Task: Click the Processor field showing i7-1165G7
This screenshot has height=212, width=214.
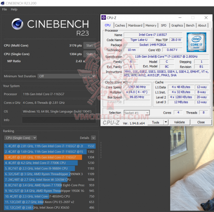Action: tap(59, 94)
